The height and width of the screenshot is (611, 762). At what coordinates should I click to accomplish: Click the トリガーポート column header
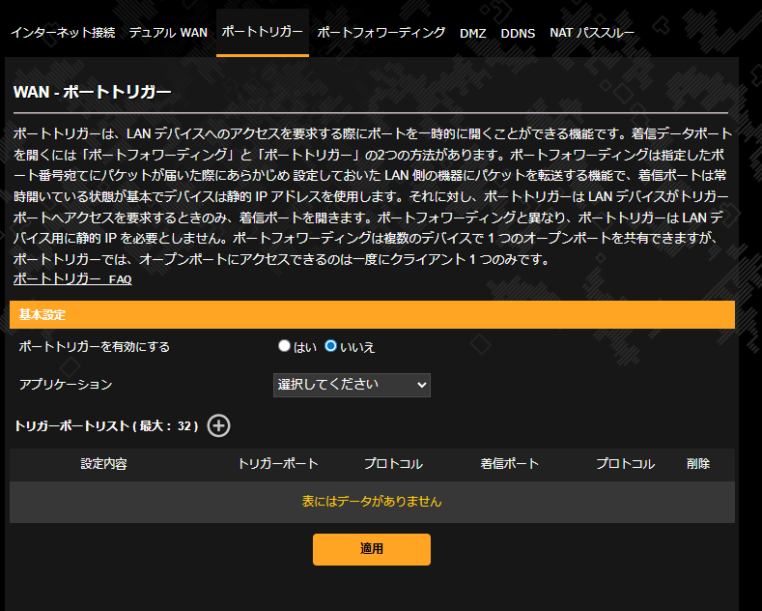coord(278,464)
